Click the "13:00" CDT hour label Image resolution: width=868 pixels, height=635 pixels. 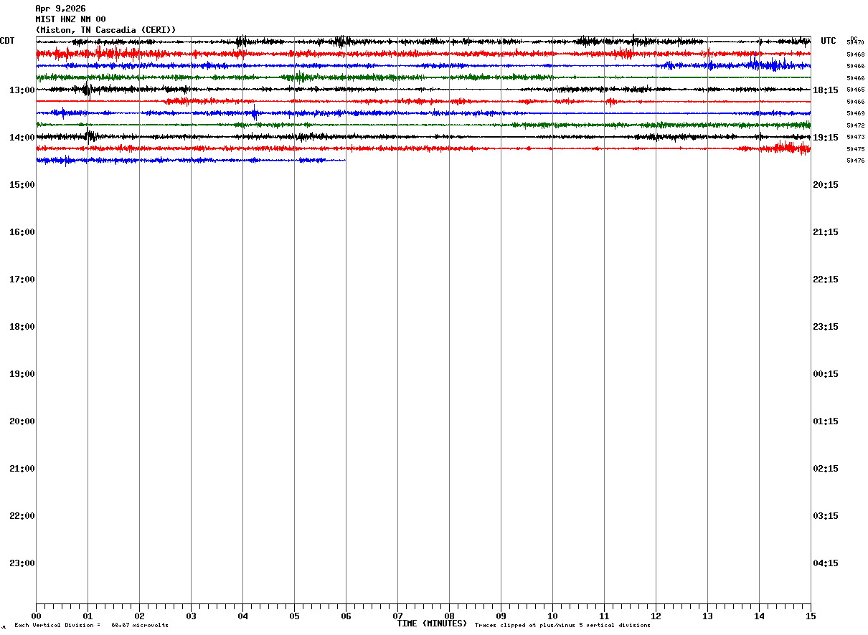[x=22, y=90]
